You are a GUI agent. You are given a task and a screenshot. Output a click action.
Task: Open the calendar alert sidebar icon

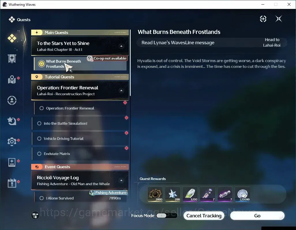tap(12, 183)
